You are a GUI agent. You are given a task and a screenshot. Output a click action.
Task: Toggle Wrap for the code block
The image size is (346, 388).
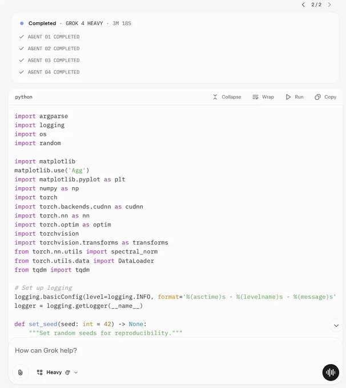tap(263, 97)
